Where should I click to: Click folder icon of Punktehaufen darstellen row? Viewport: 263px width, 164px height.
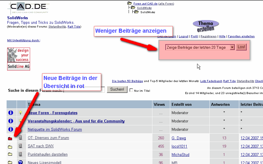pos(10,154)
